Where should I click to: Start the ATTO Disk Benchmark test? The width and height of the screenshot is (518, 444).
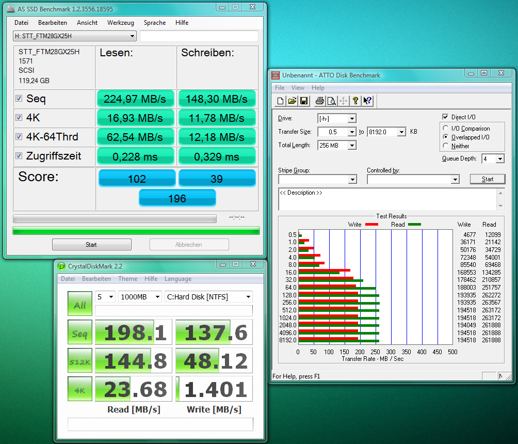coord(487,179)
